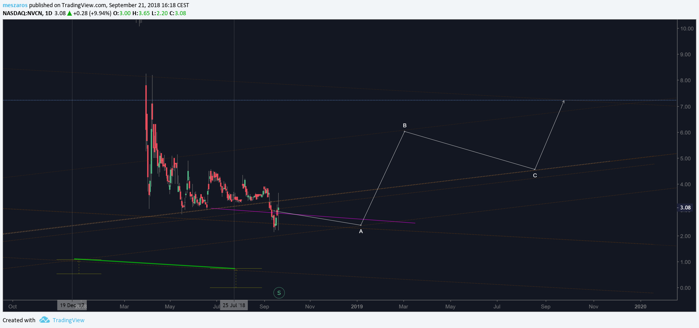Click the 25 Jul '18 date marker
Viewport: 699px width, 328px height.
234,306
